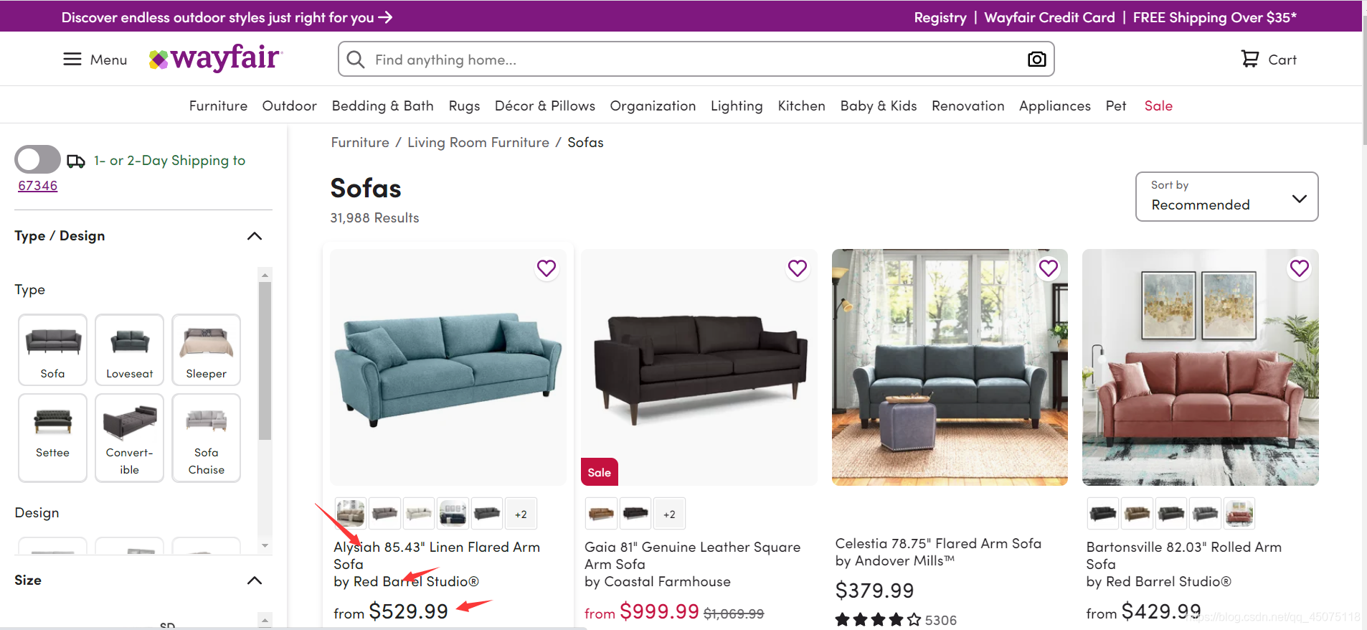Screen dimensions: 1367x630
Task: Open the Sort by Recommended dropdown
Action: (x=1226, y=197)
